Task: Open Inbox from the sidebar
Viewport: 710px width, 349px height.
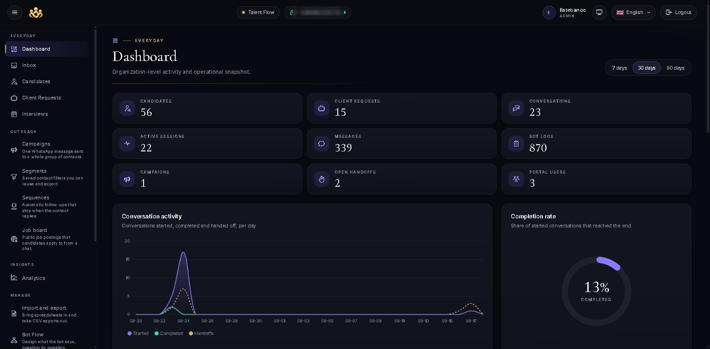Action: (x=47, y=65)
